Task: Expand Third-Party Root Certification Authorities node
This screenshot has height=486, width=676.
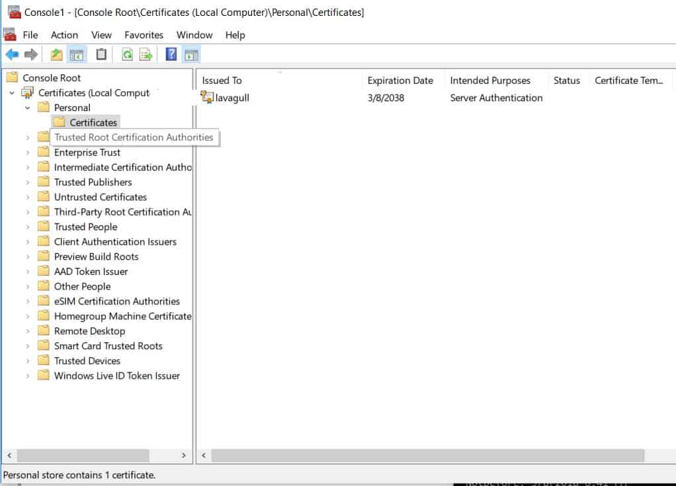Action: pyautogui.click(x=28, y=212)
